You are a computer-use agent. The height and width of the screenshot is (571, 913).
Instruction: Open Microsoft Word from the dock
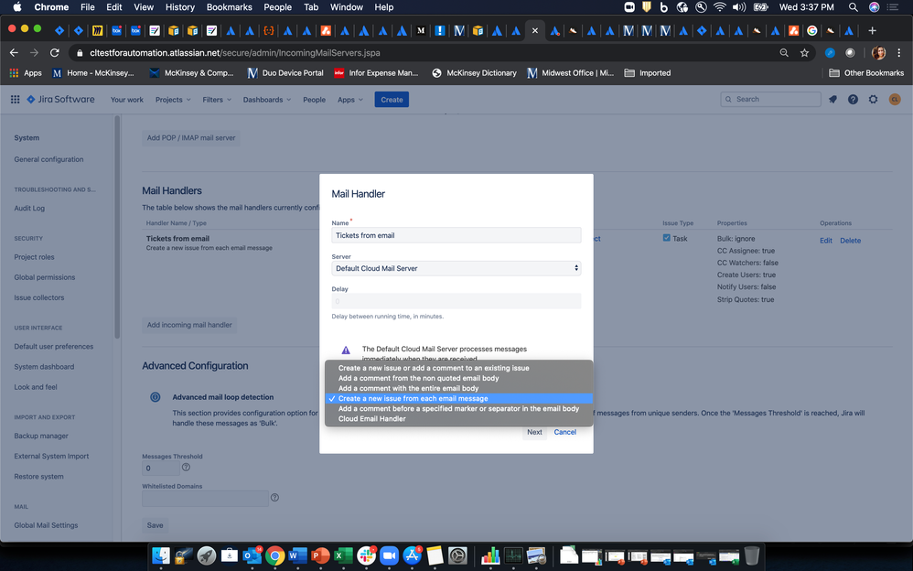pos(297,555)
